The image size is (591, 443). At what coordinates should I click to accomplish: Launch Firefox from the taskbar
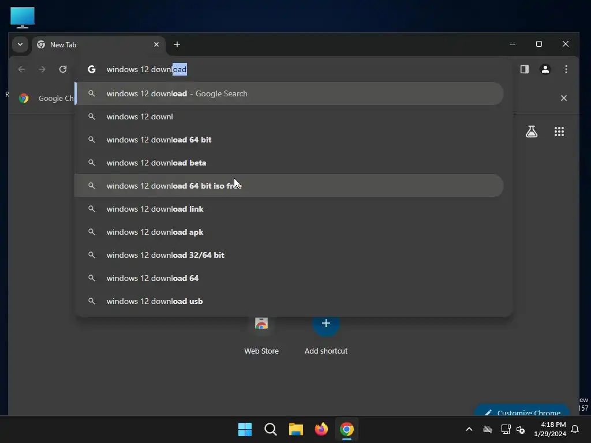pyautogui.click(x=321, y=429)
